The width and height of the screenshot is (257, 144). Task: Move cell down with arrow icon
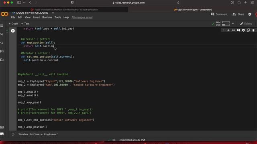pyautogui.click(x=228, y=30)
